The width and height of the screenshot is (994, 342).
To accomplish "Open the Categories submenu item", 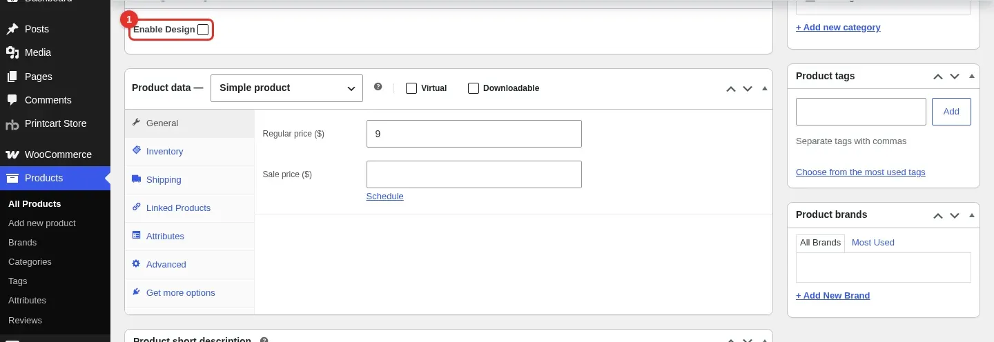I will click(30, 262).
